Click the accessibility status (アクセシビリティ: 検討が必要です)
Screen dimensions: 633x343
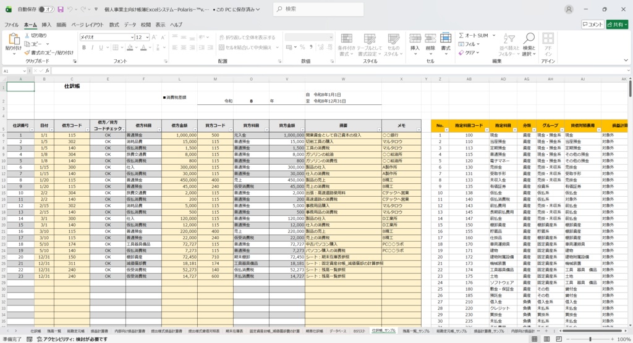[72, 339]
